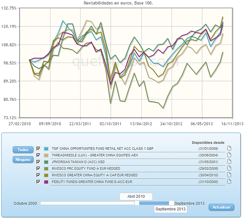Open document icon for TSIF China Opportunities fund
Screen dimensions: 245x218
pyautogui.click(x=229, y=148)
